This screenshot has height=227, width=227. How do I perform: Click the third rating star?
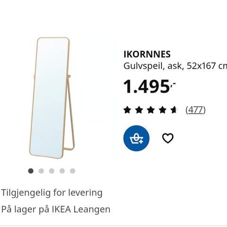point(150,110)
